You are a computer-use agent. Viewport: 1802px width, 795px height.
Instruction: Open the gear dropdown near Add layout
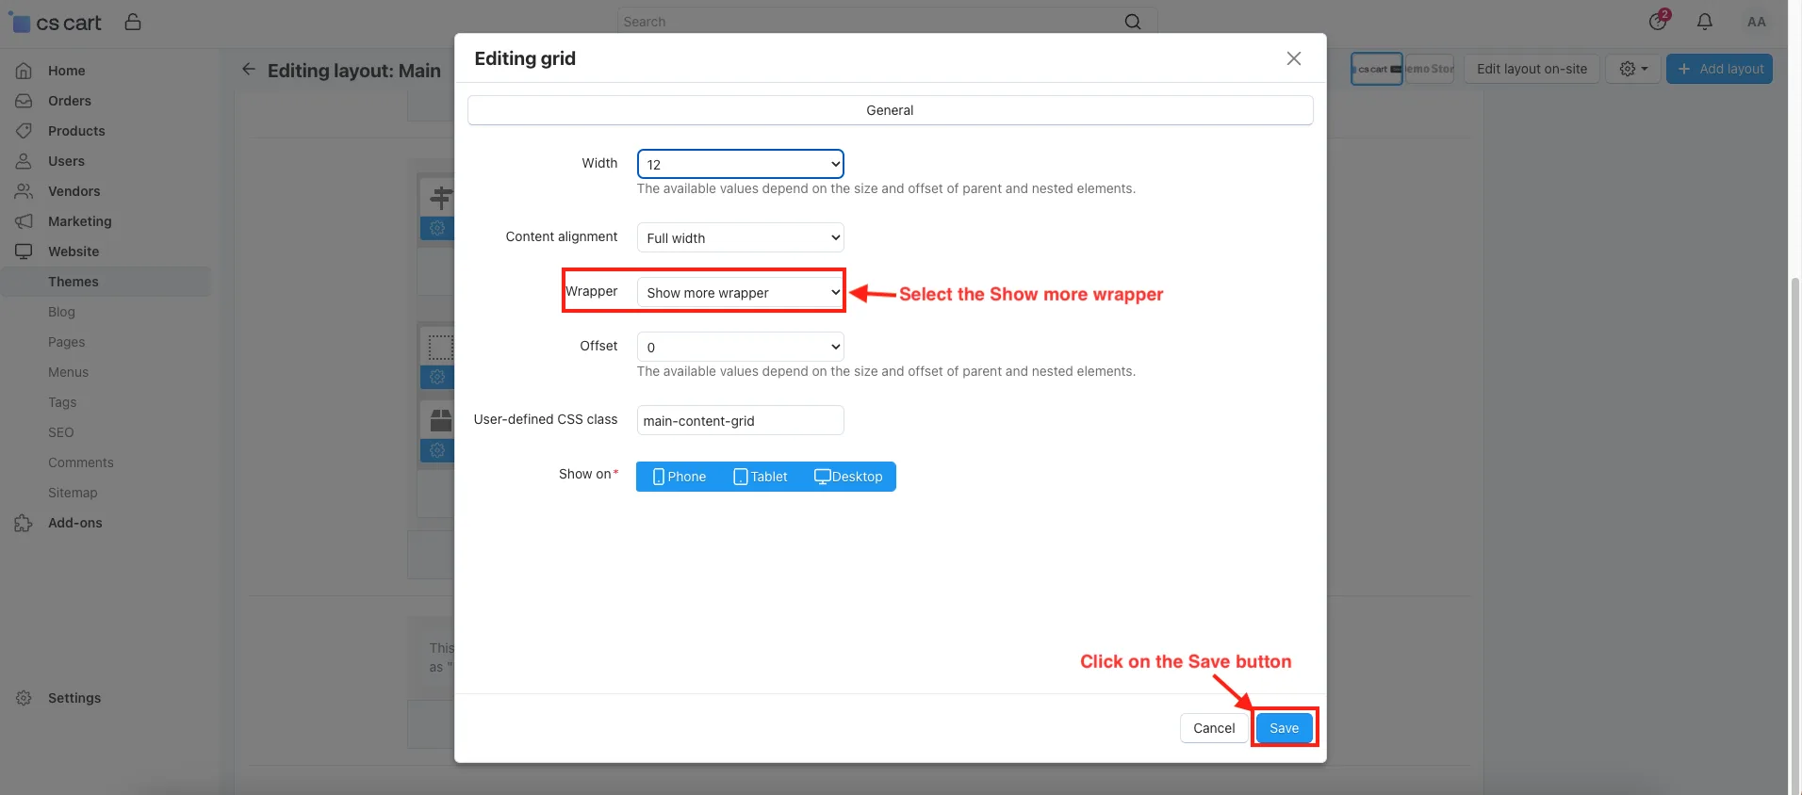[1633, 69]
